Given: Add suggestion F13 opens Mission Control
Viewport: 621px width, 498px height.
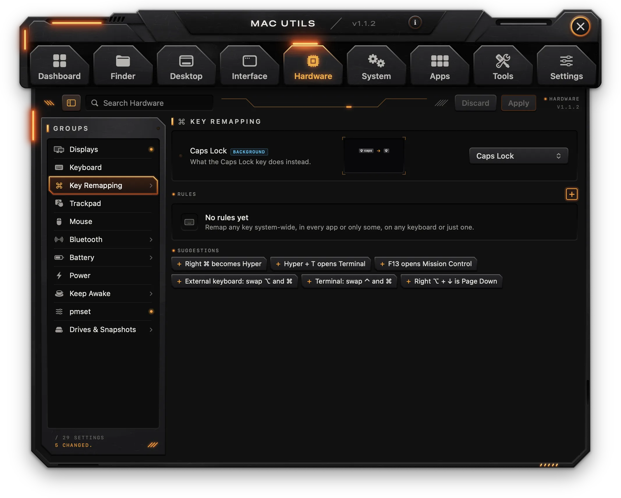Looking at the screenshot, I should tap(425, 264).
